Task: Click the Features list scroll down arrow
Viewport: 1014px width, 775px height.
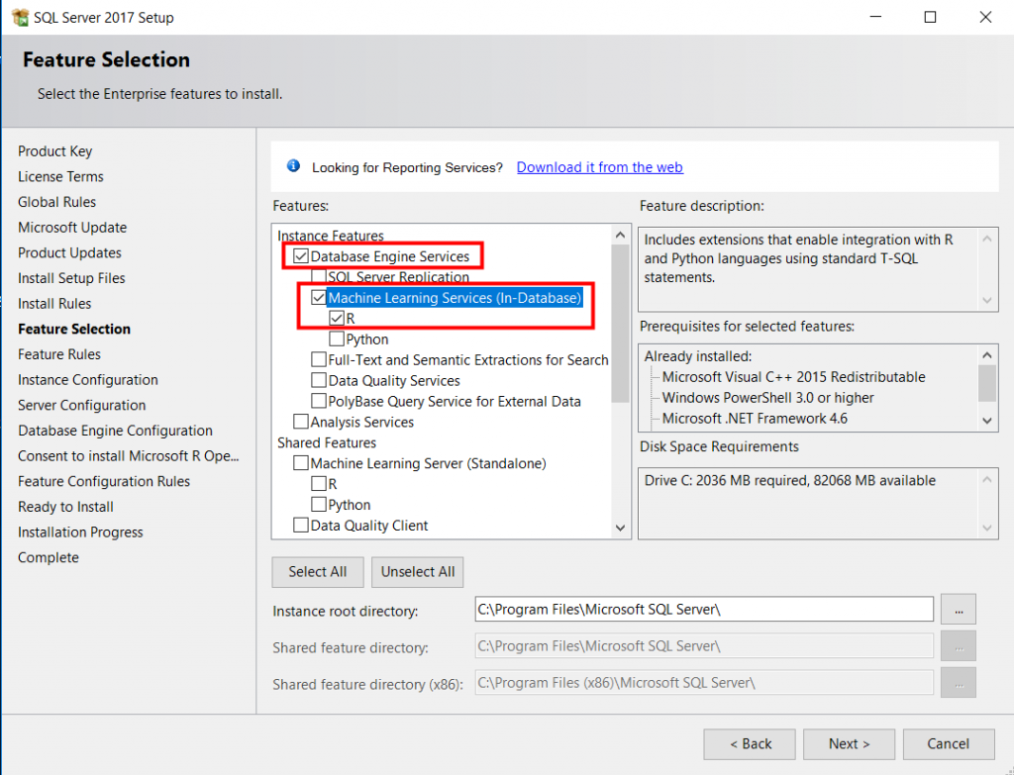Action: [x=620, y=529]
